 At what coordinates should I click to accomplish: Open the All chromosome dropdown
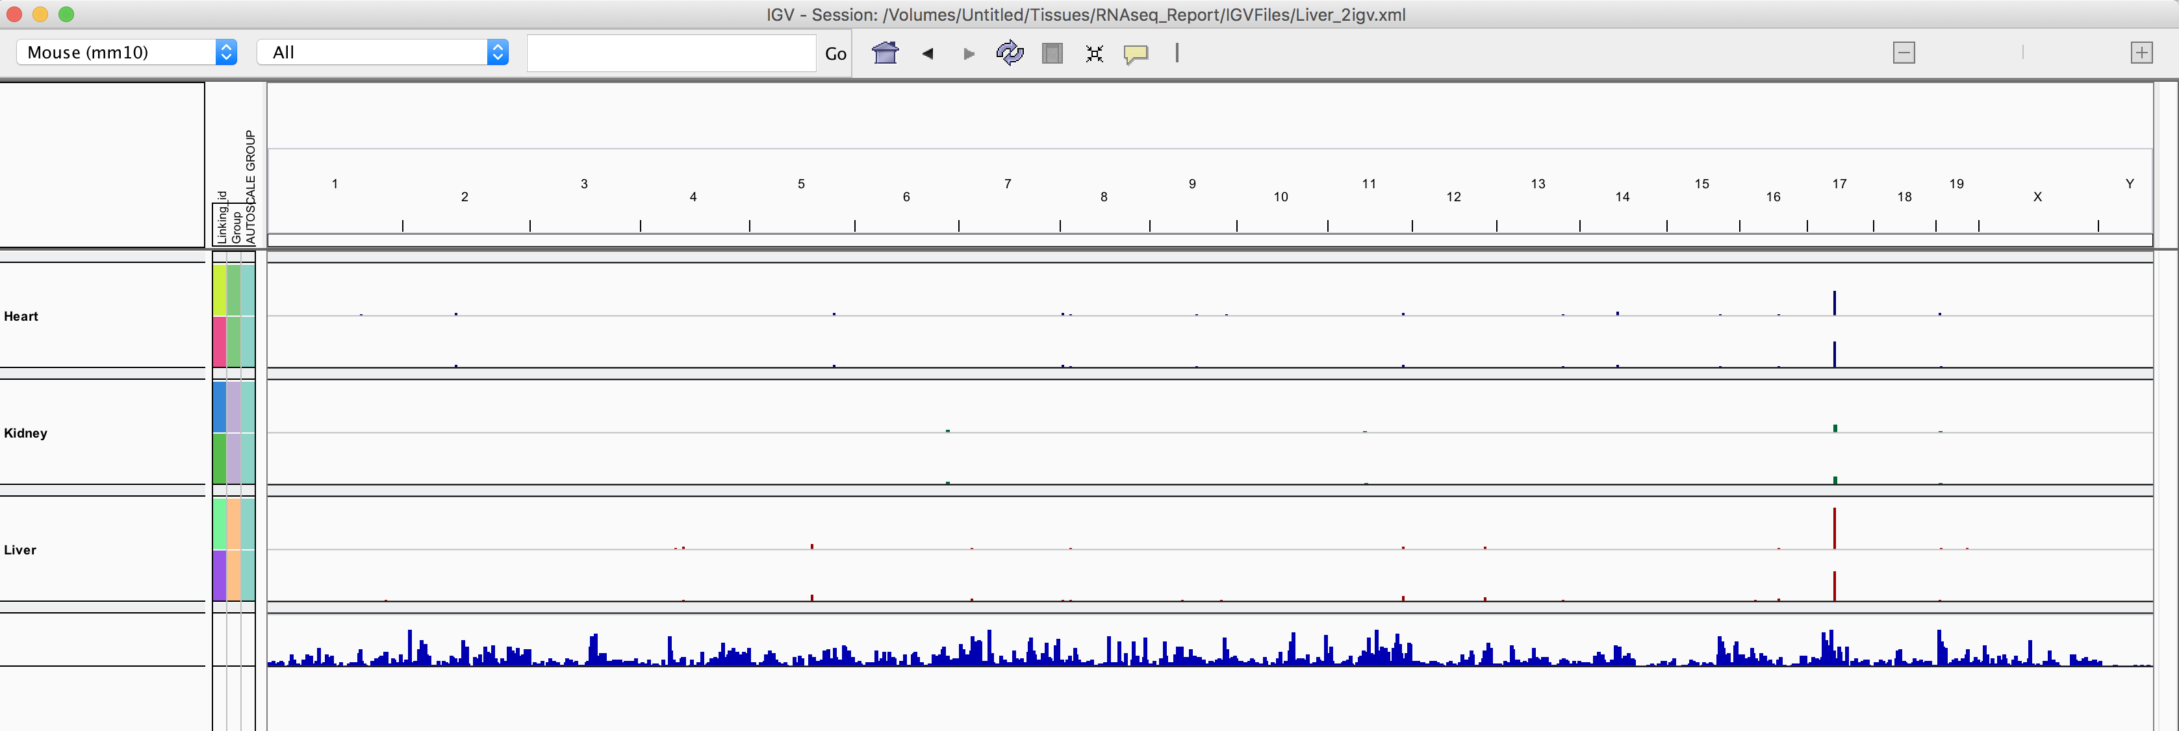click(x=383, y=53)
